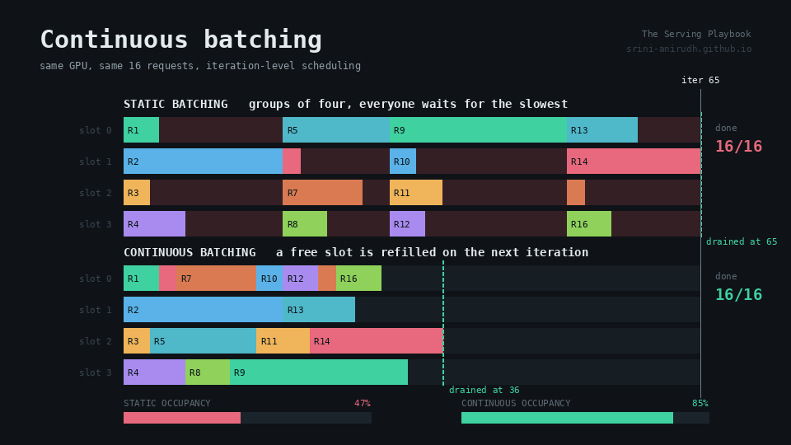Choose R9 block in continuous batching
Viewport: 791px width, 445px height.
pyautogui.click(x=319, y=372)
